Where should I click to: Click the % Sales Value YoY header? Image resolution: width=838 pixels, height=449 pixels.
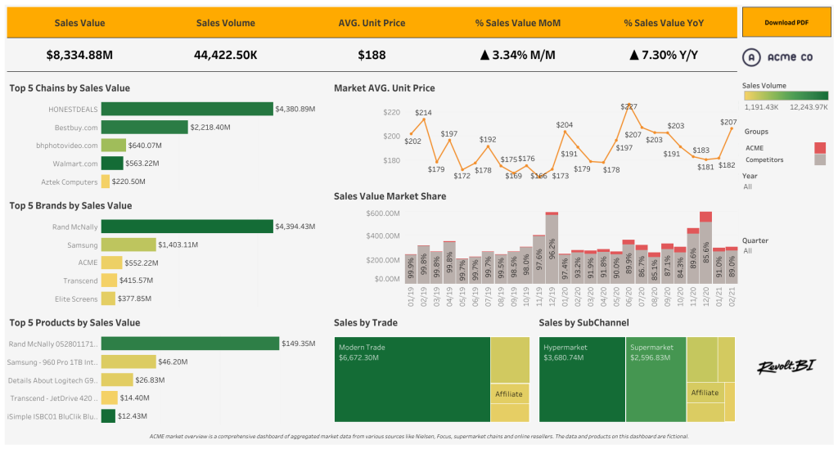[x=664, y=23]
